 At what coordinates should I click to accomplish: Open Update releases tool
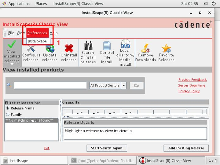tap(50, 53)
